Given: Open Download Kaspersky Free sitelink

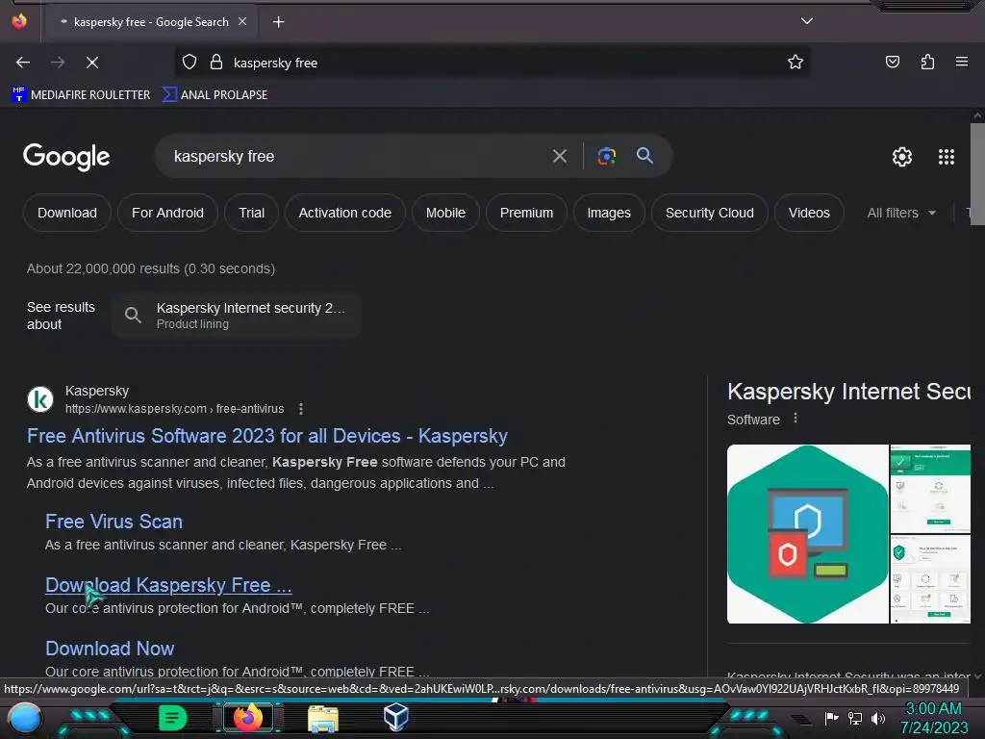Looking at the screenshot, I should coord(168,585).
